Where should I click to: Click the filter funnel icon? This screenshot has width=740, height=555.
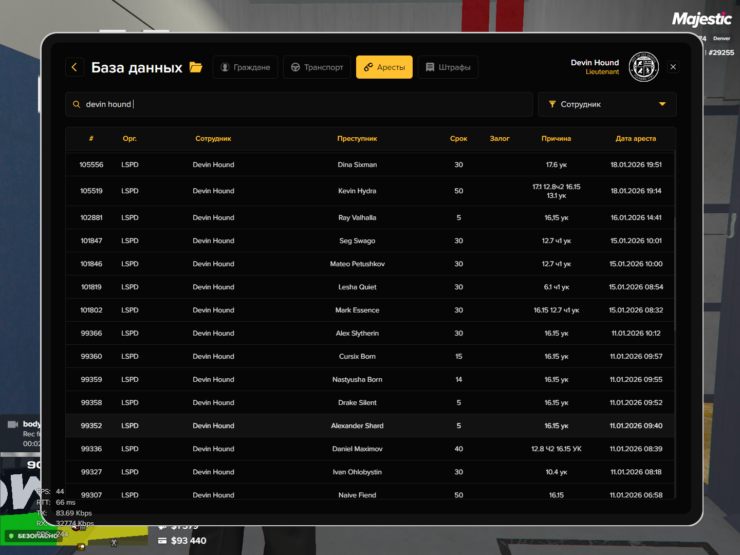click(x=552, y=104)
